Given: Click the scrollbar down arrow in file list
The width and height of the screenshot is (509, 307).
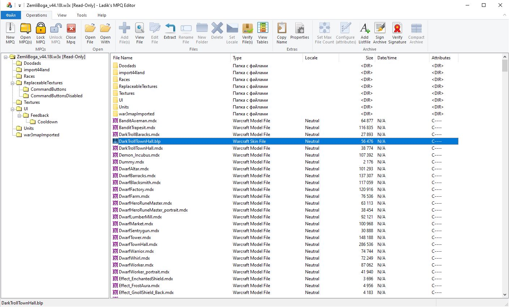Looking at the screenshot, I should (x=505, y=295).
